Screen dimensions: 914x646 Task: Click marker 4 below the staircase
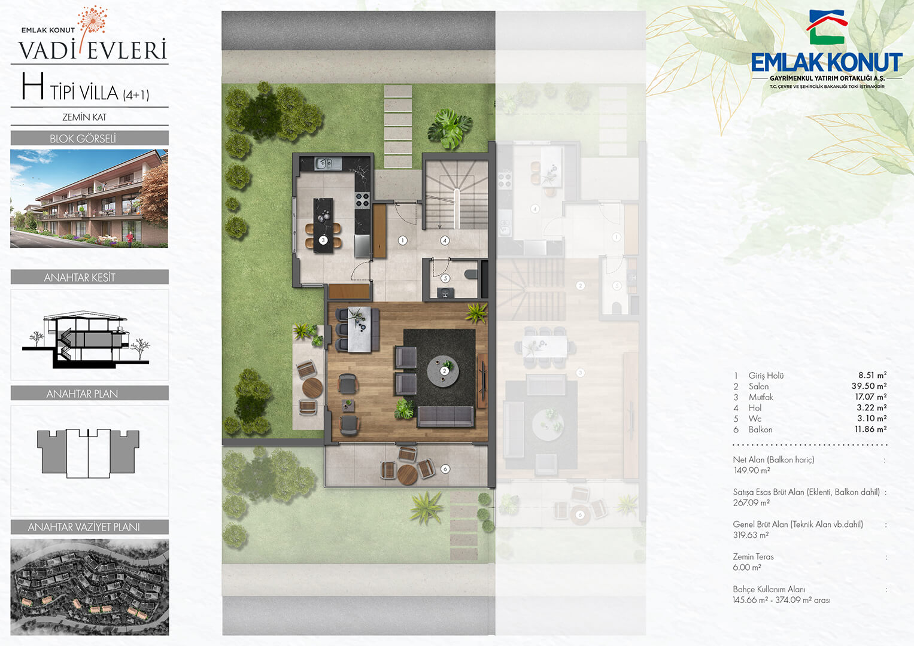(x=445, y=240)
